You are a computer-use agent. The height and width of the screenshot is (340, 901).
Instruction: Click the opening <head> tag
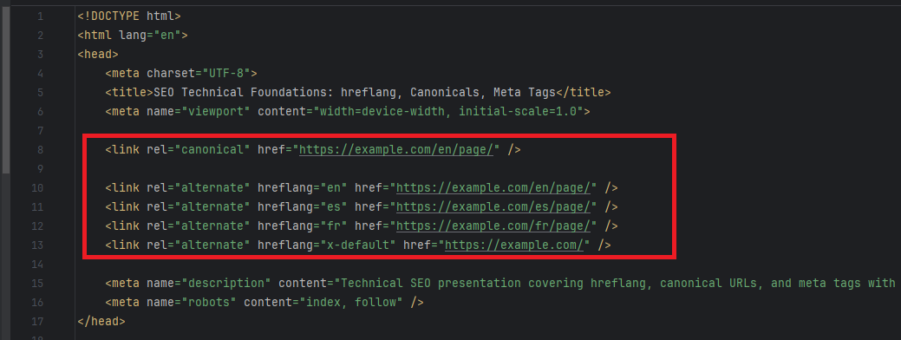[98, 55]
